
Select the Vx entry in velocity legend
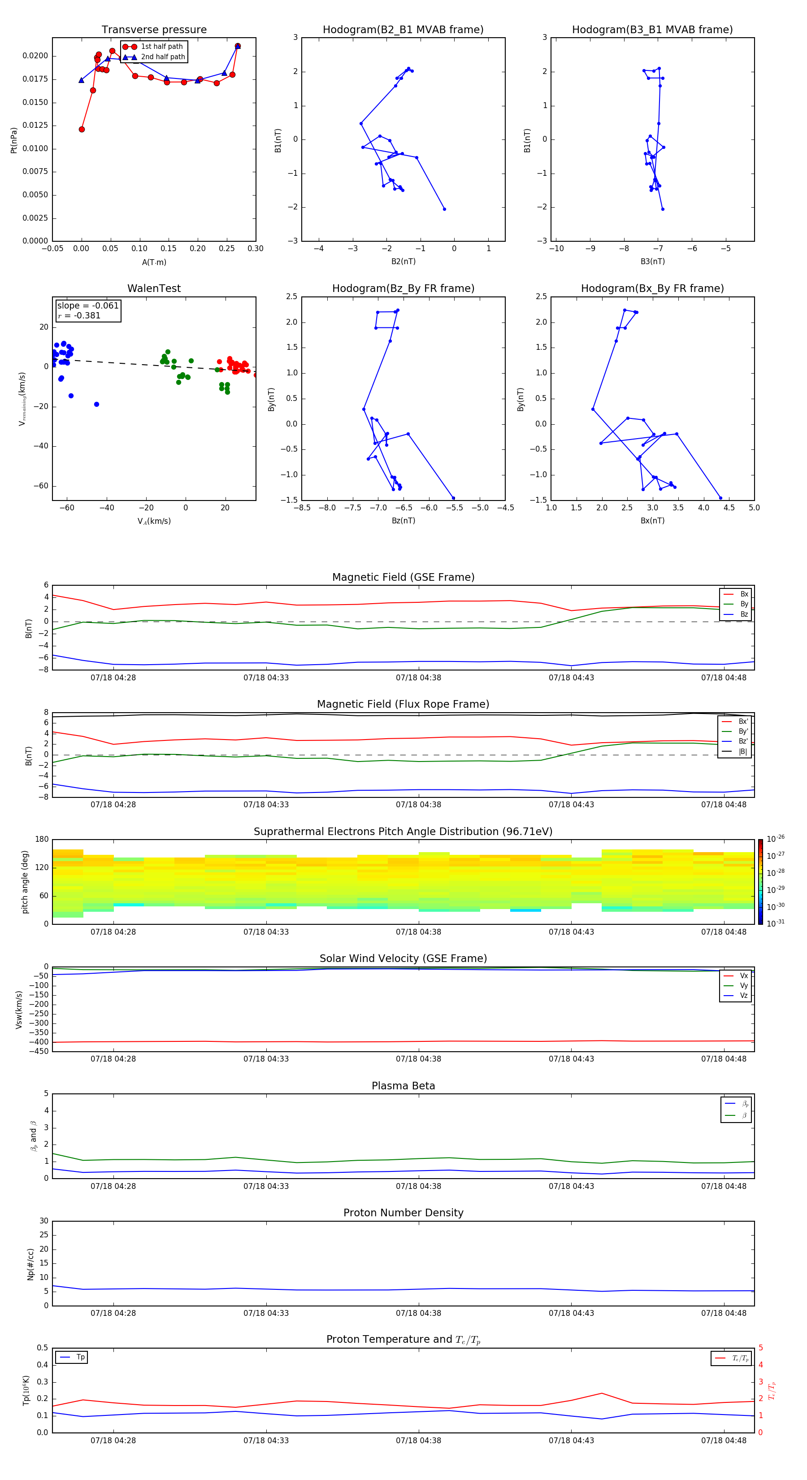(x=736, y=975)
